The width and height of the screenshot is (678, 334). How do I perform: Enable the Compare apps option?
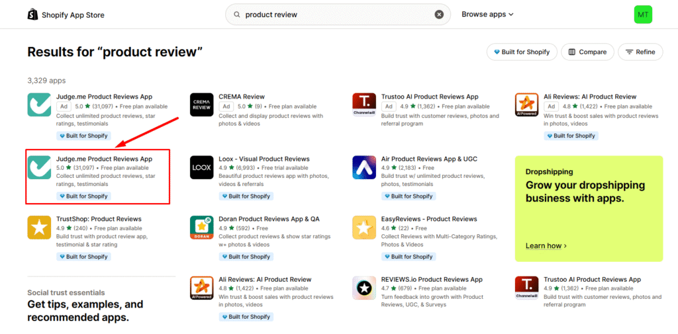587,52
